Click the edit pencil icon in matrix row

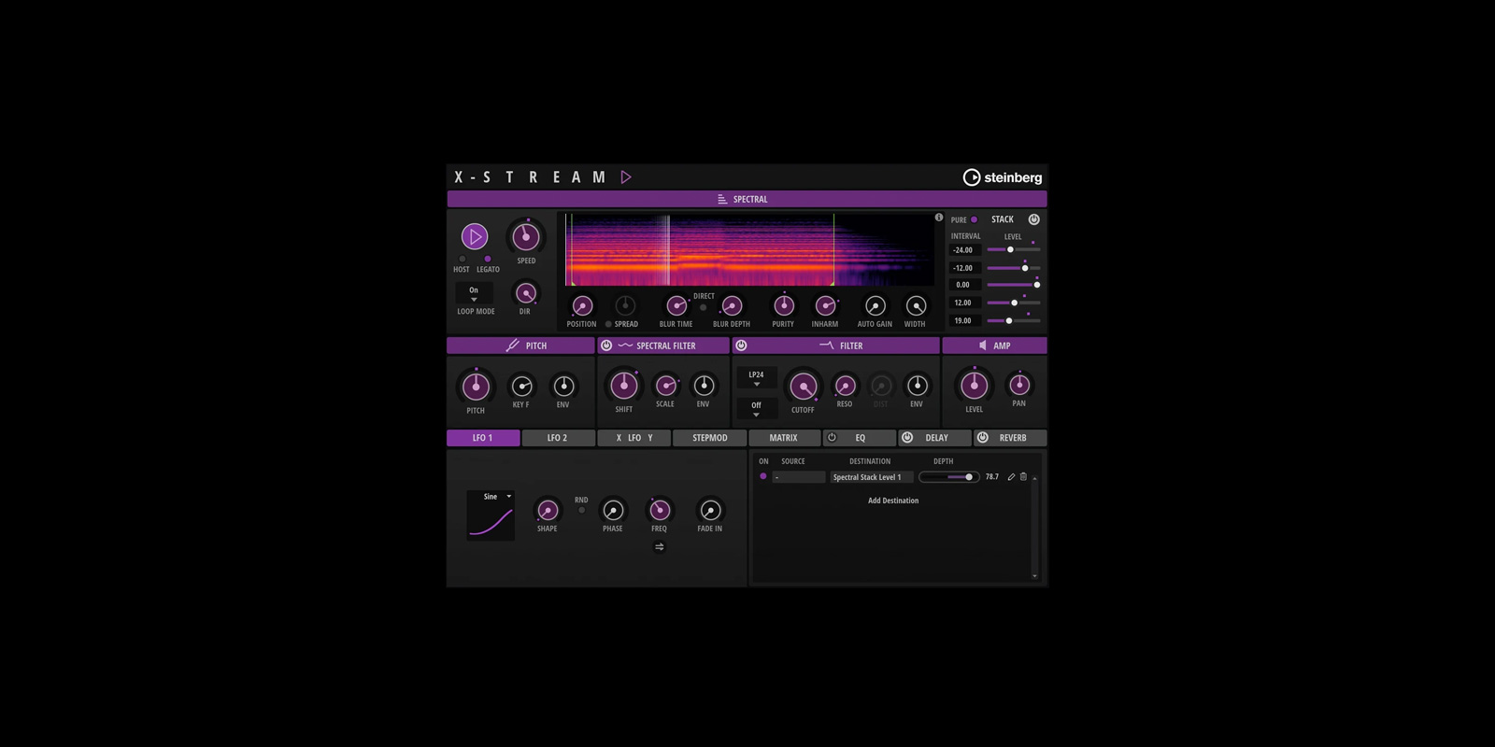pyautogui.click(x=1011, y=477)
